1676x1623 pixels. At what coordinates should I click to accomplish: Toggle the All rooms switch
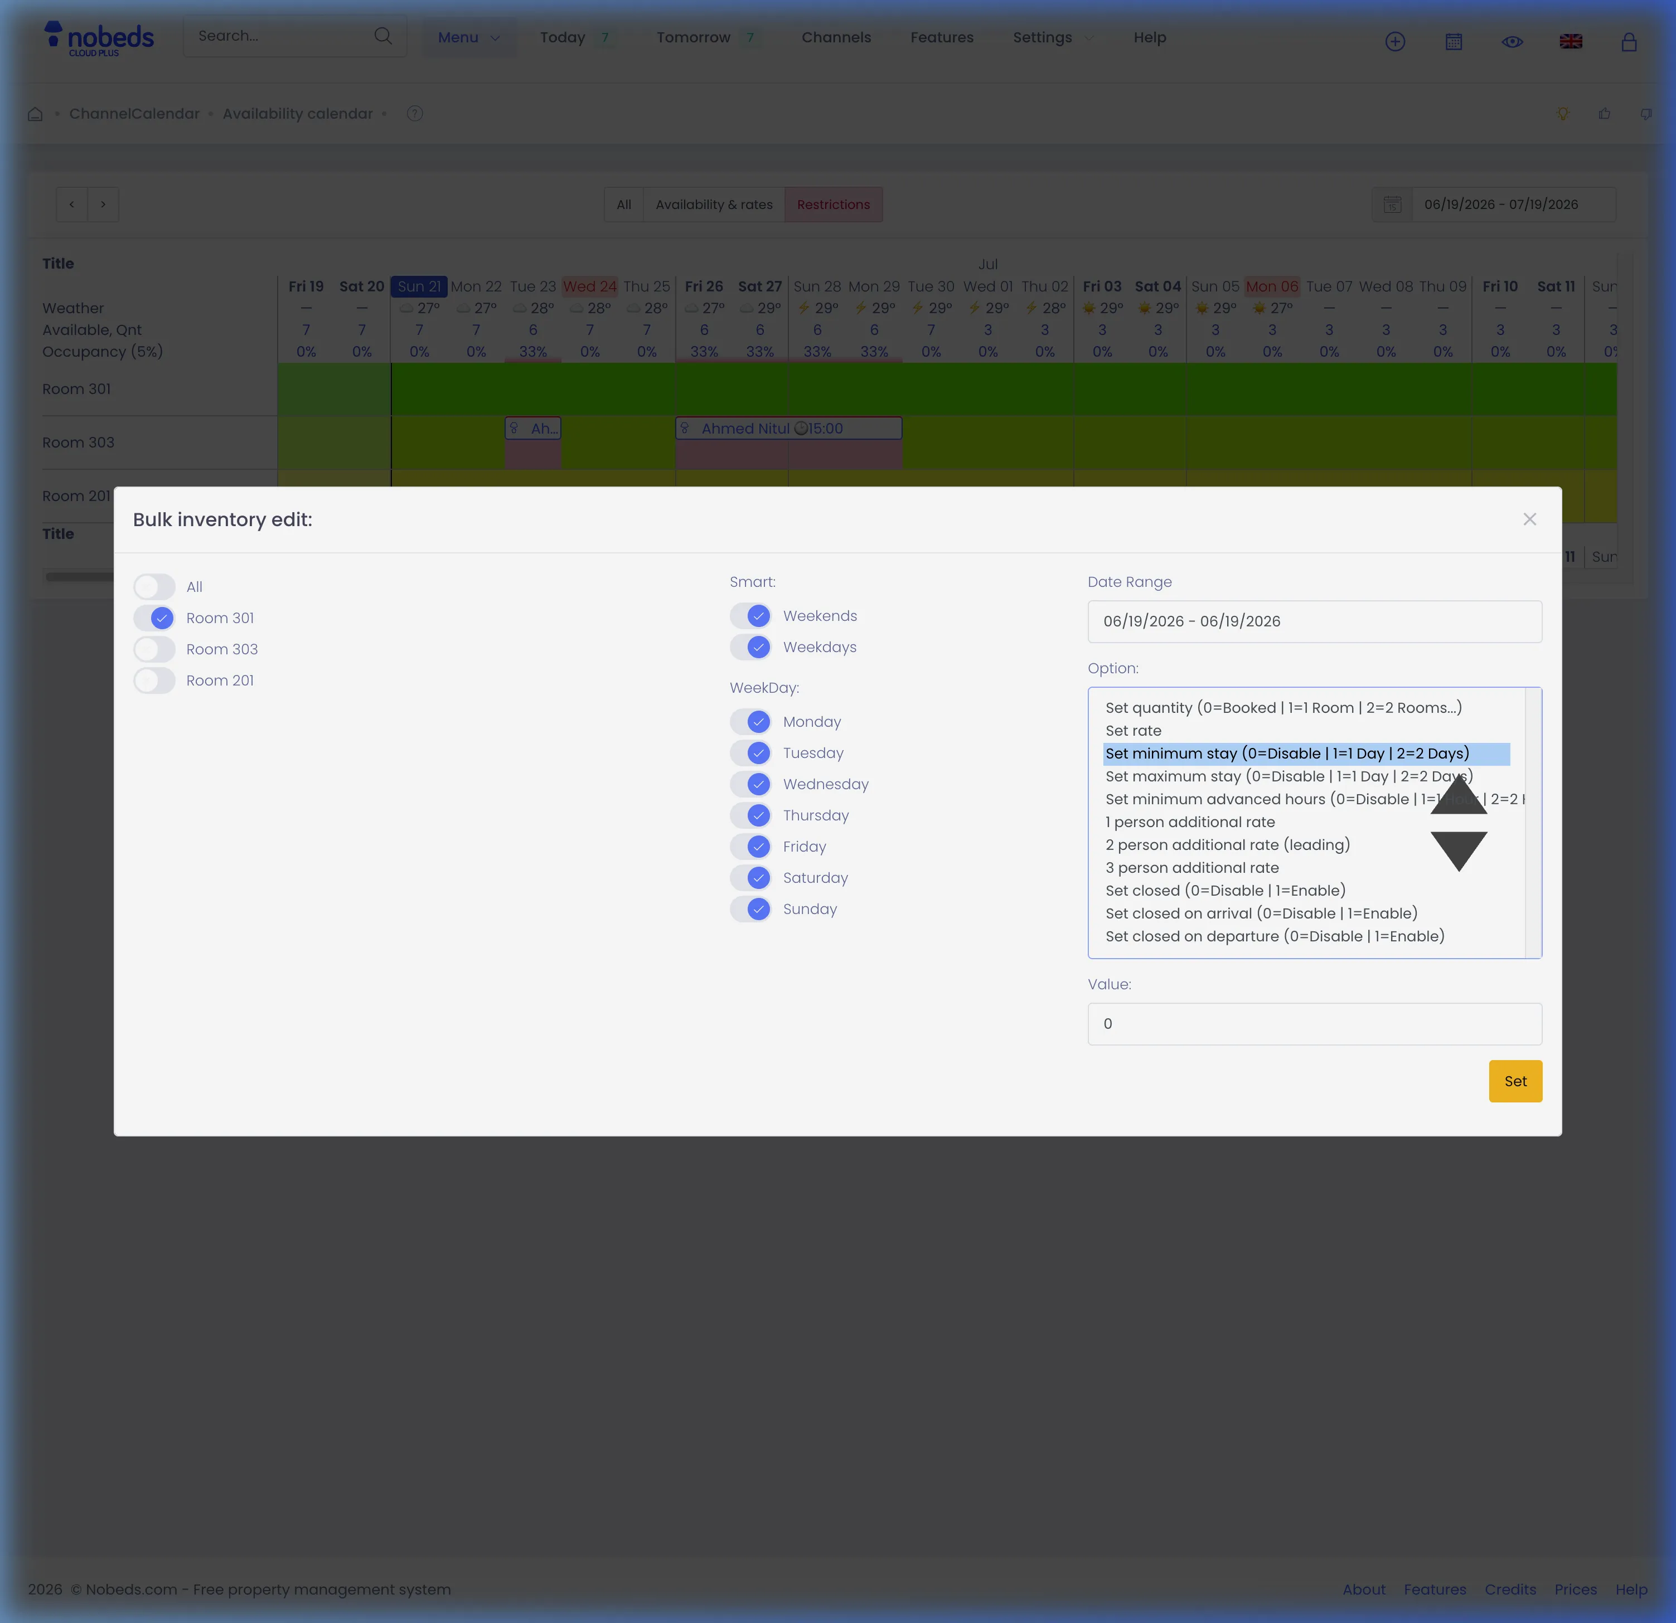(154, 587)
